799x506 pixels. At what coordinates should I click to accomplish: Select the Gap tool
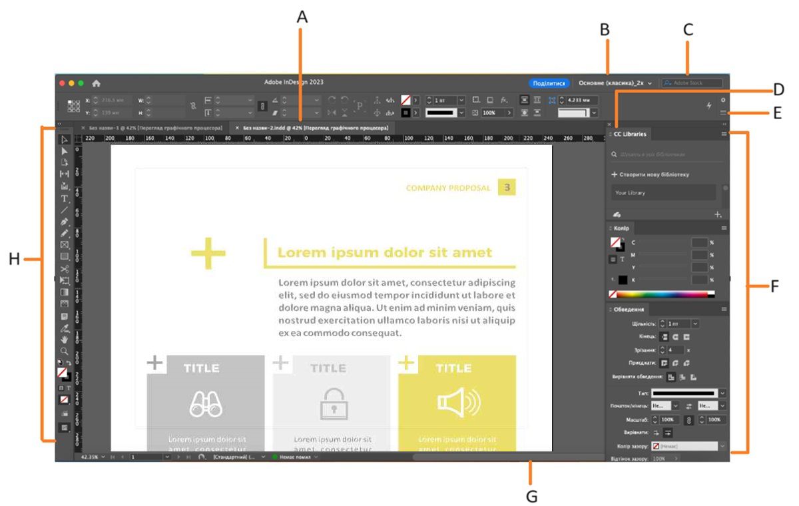[65, 174]
